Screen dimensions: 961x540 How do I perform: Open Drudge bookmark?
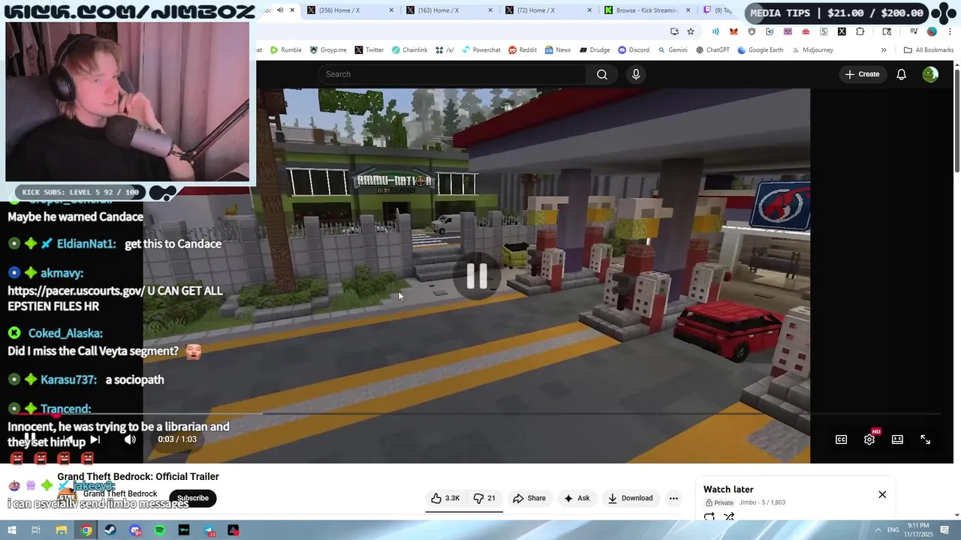click(594, 50)
